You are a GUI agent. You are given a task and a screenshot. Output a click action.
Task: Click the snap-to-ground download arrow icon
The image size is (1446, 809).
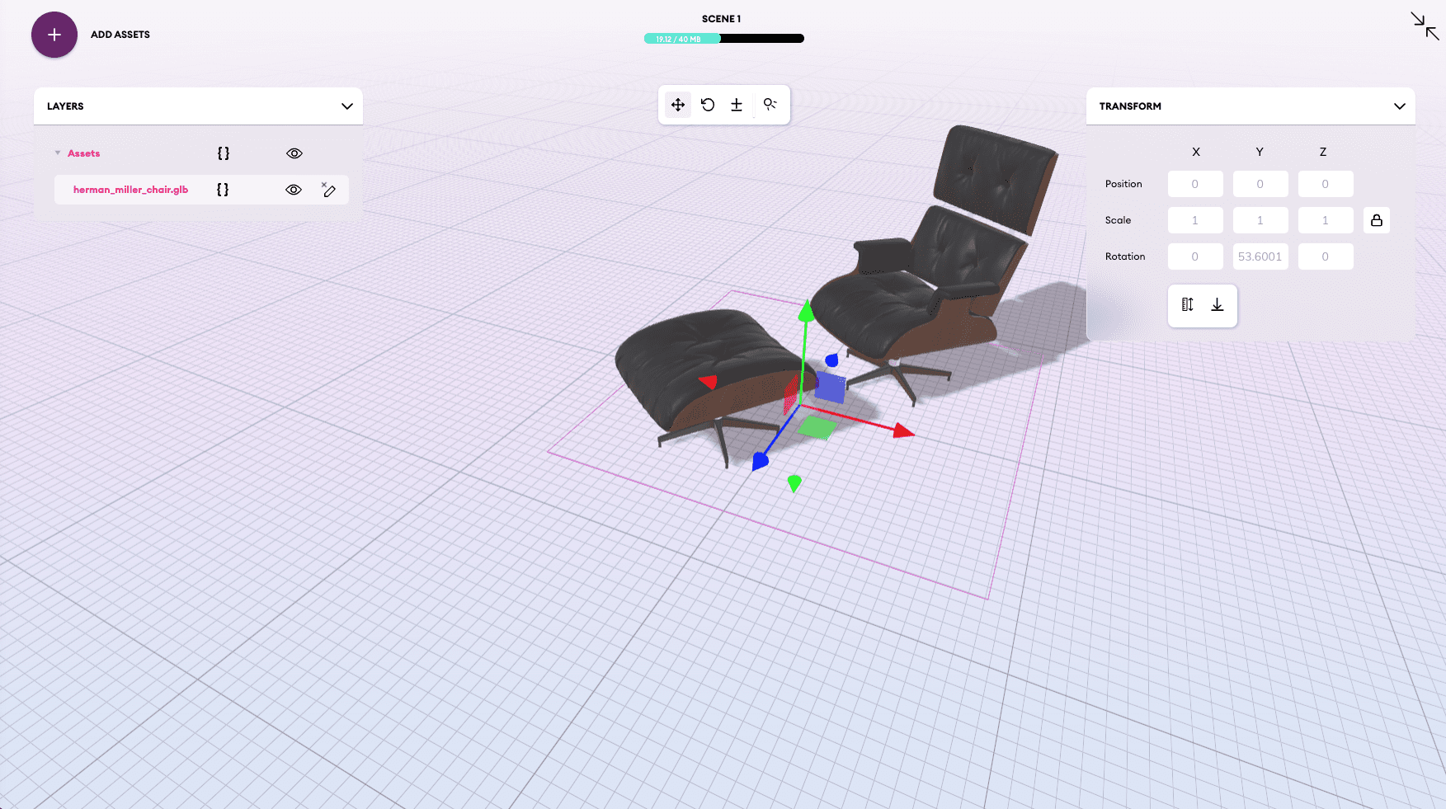pyautogui.click(x=1218, y=305)
